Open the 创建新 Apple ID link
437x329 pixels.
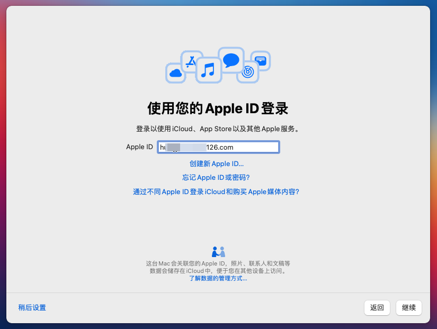pos(217,163)
